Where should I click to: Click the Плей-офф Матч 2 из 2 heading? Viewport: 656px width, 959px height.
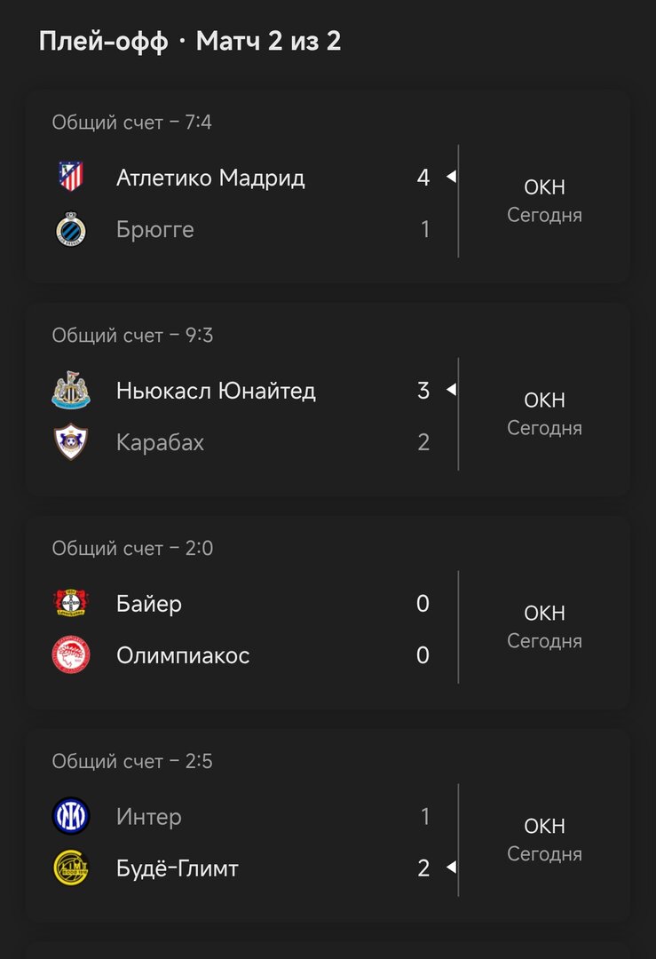(x=190, y=41)
